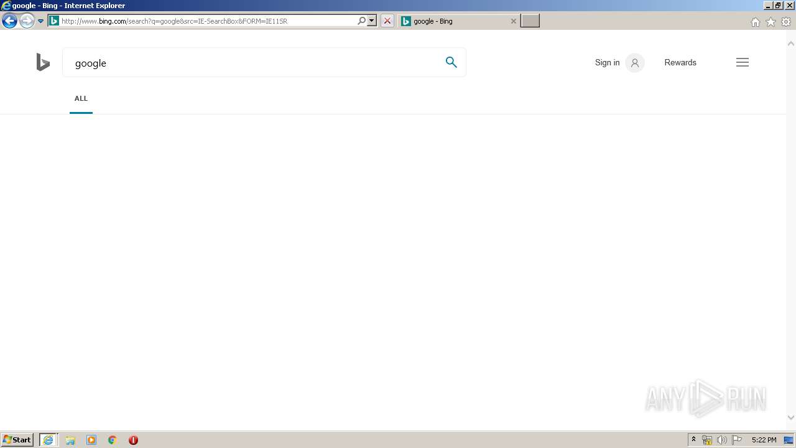Open the Rewards link
The height and width of the screenshot is (448, 796).
[x=680, y=62]
